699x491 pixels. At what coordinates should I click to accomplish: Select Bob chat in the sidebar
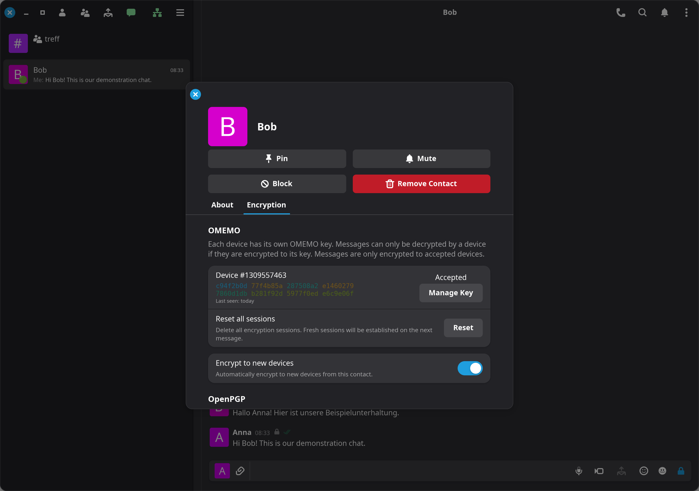[x=96, y=74]
